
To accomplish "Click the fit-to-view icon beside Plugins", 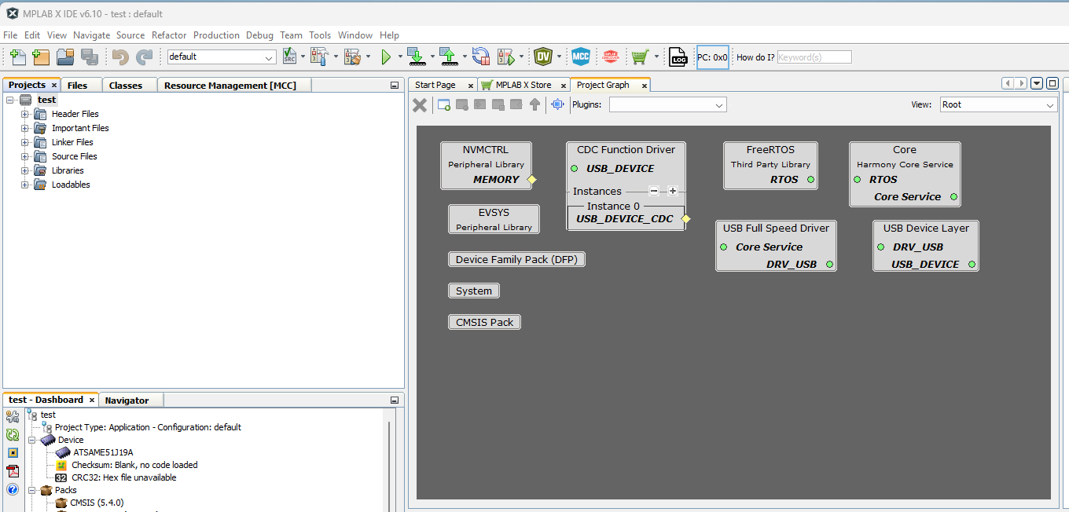I will 557,104.
